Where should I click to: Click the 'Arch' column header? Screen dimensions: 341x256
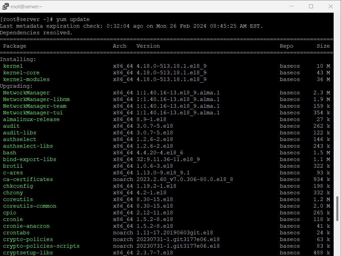(x=119, y=46)
